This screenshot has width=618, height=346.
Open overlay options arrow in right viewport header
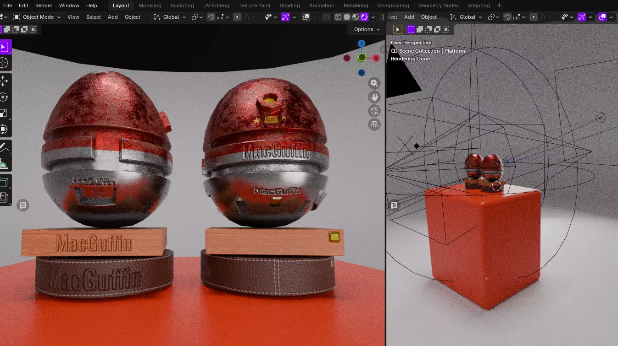[611, 17]
